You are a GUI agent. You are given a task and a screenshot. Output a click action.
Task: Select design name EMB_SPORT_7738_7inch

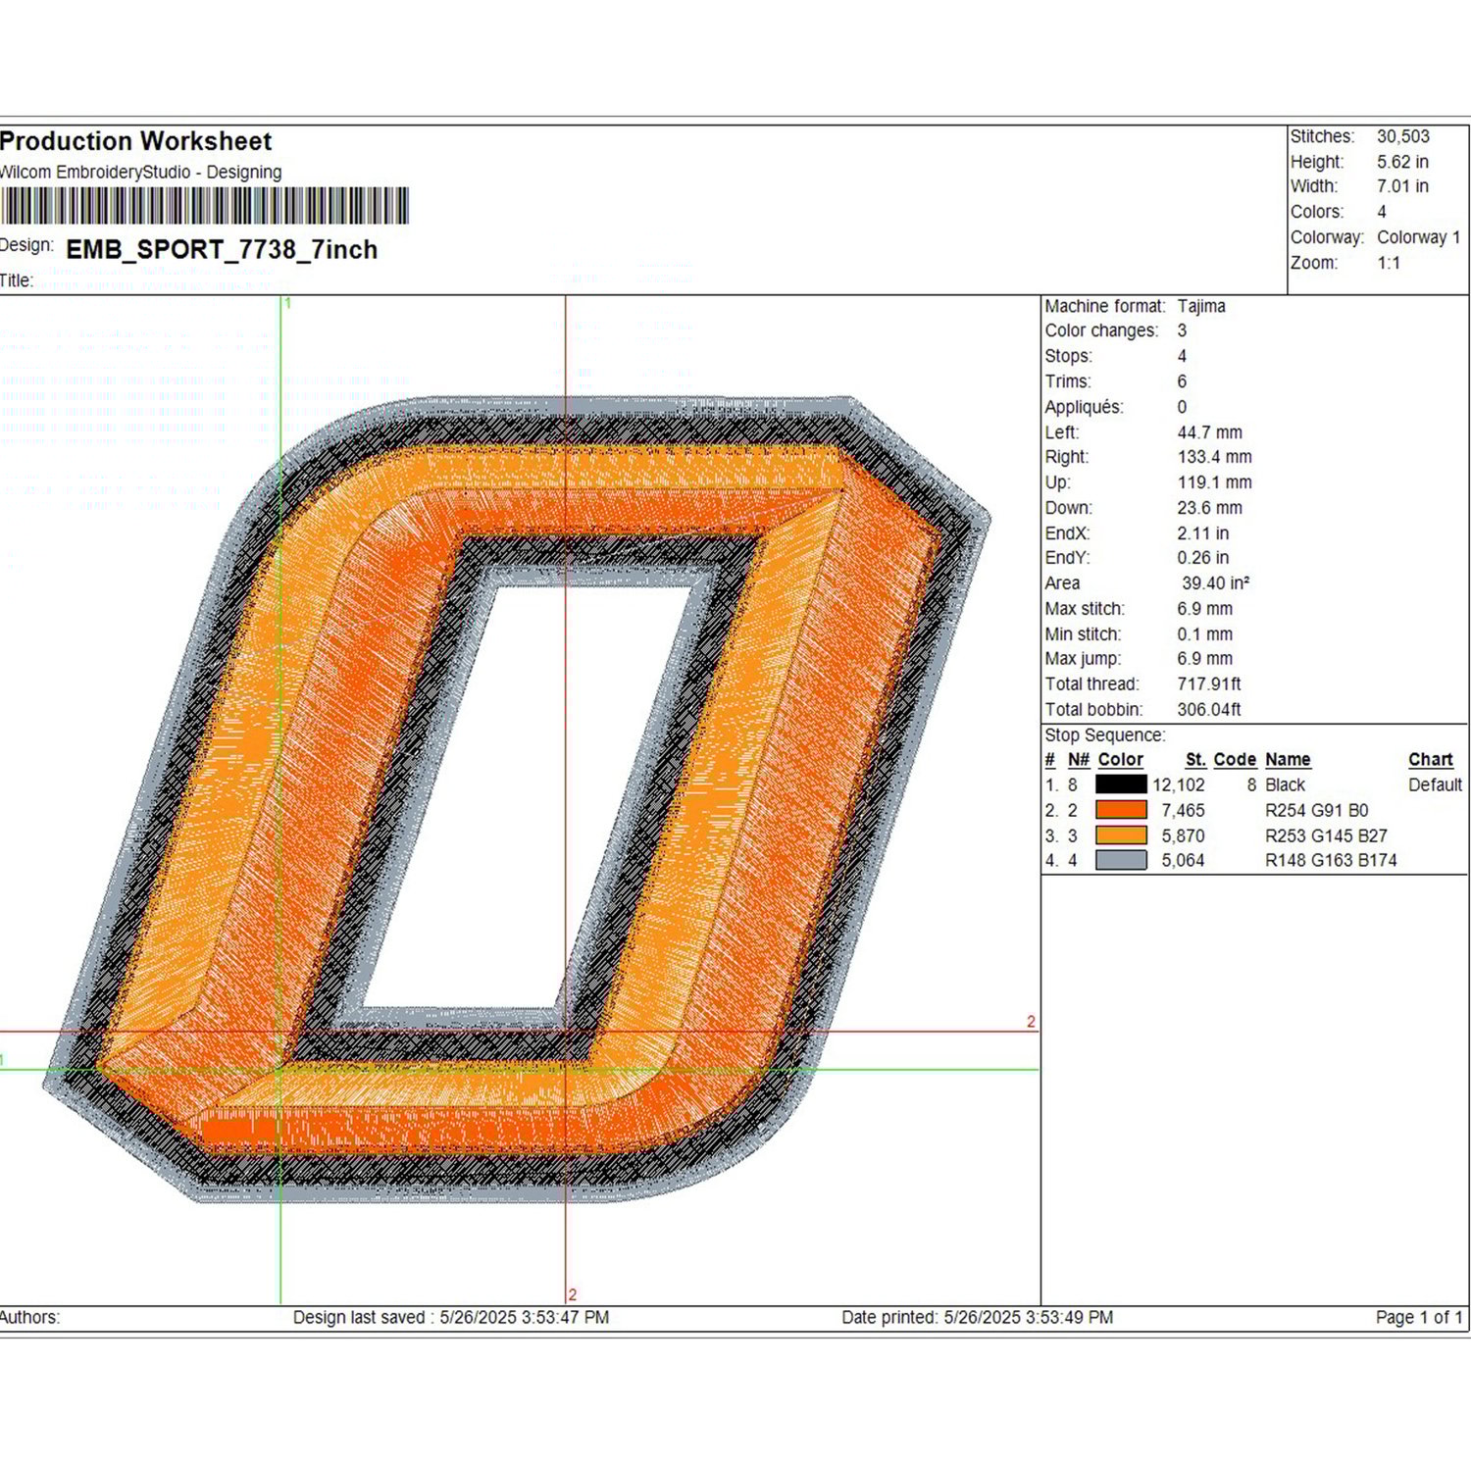coord(222,250)
